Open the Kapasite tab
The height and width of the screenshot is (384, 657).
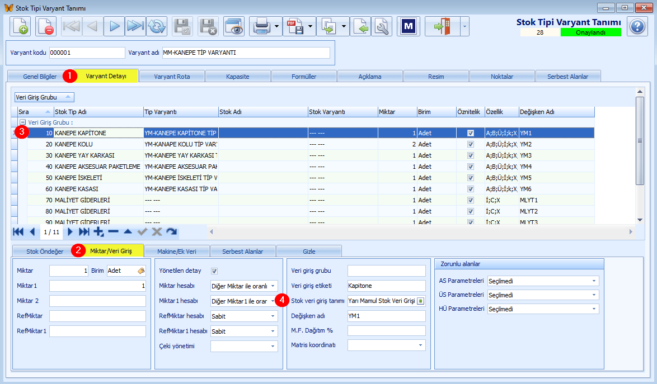(x=238, y=77)
